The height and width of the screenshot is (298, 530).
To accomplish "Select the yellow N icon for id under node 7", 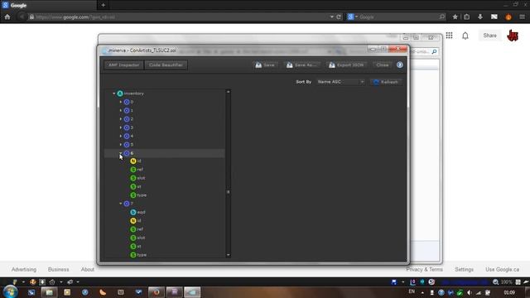I will click(x=133, y=221).
